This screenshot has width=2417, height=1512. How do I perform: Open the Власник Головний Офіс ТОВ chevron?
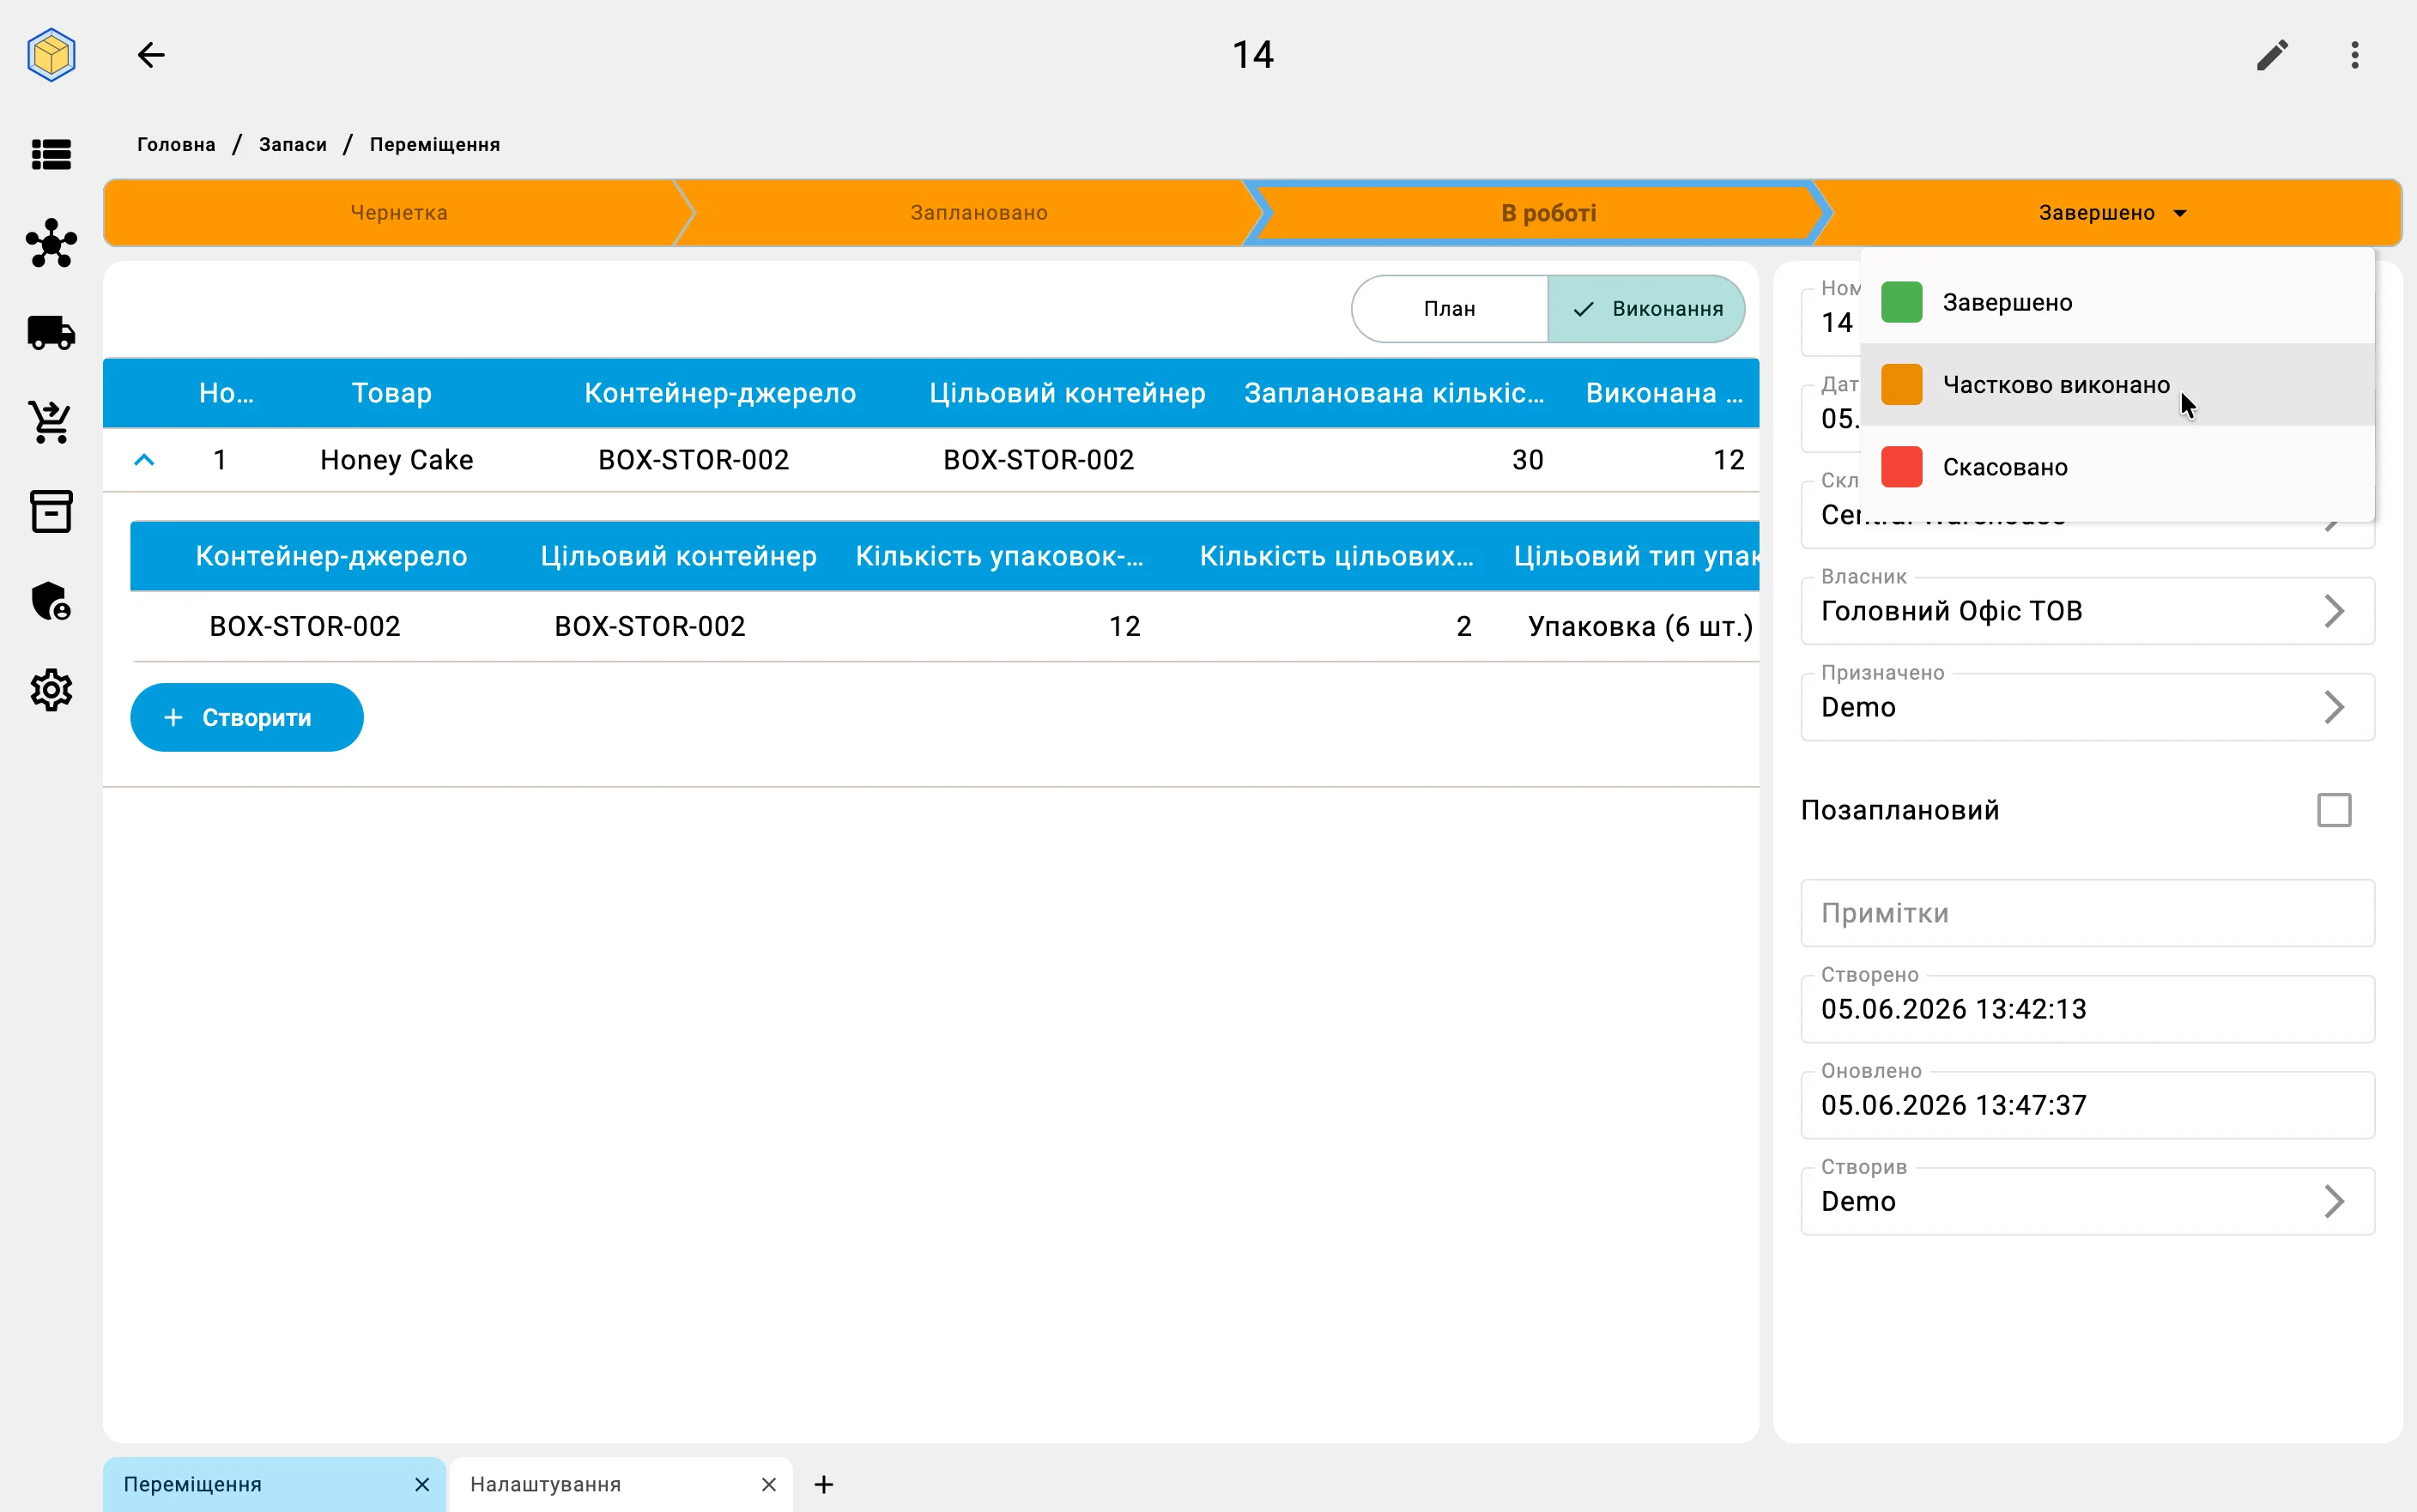pyautogui.click(x=2333, y=611)
